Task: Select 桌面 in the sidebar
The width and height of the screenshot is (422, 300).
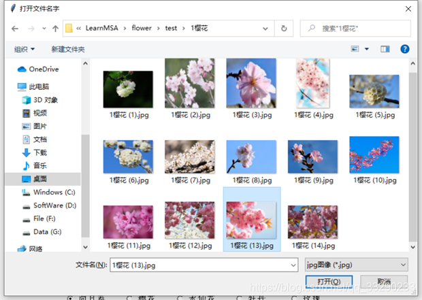Action: [x=43, y=179]
